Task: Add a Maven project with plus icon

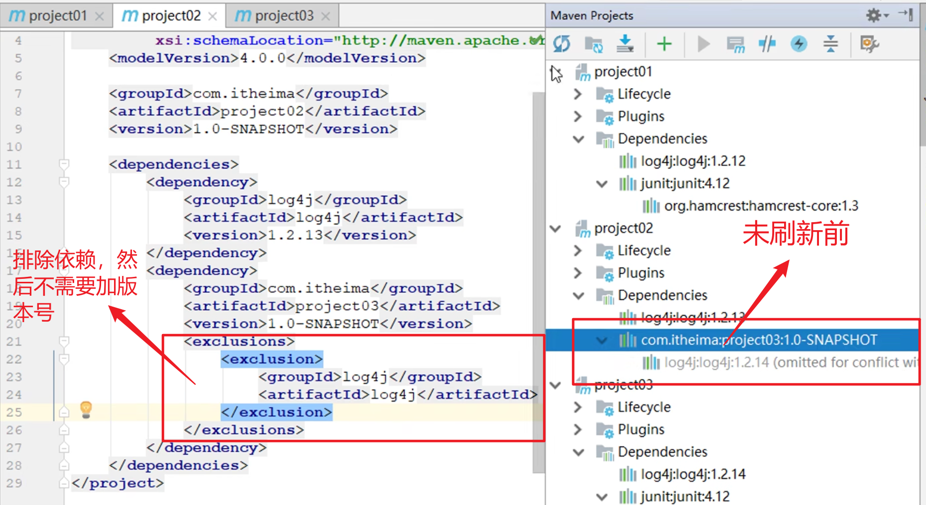Action: point(664,44)
